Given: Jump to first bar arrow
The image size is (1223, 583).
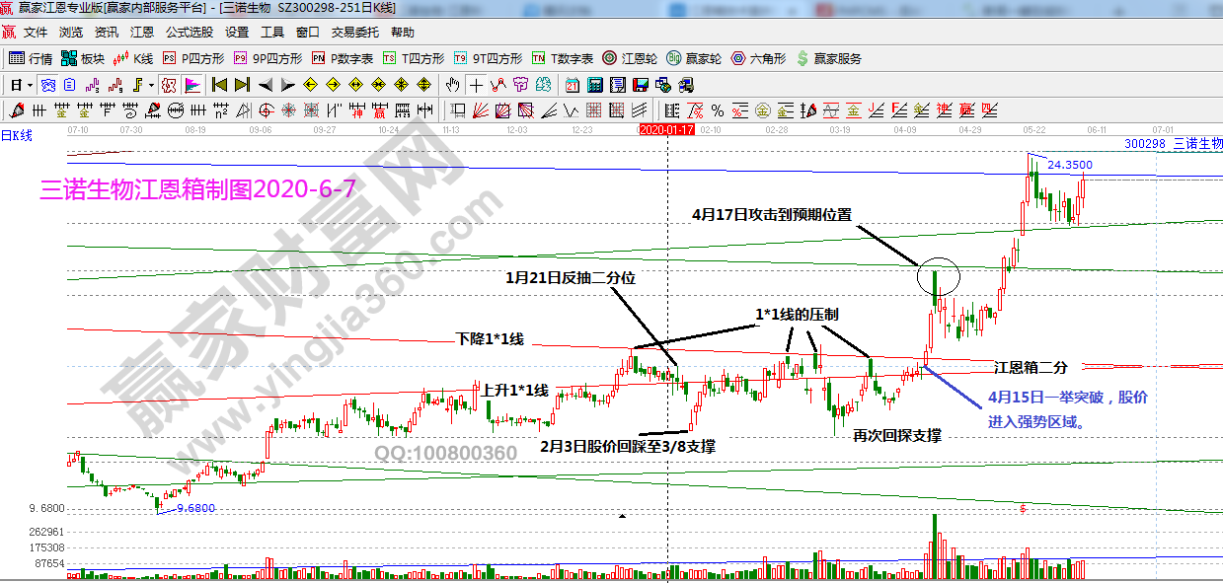Looking at the screenshot, I should 219,84.
